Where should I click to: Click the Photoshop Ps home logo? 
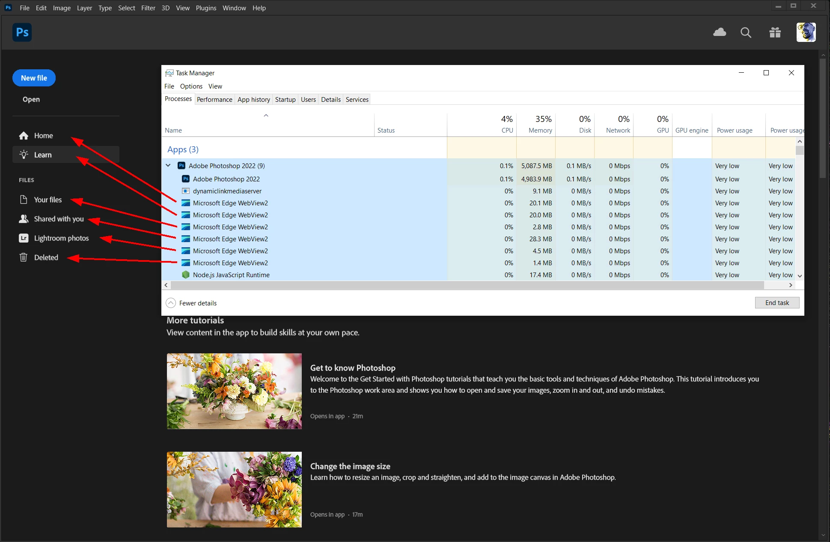point(22,33)
